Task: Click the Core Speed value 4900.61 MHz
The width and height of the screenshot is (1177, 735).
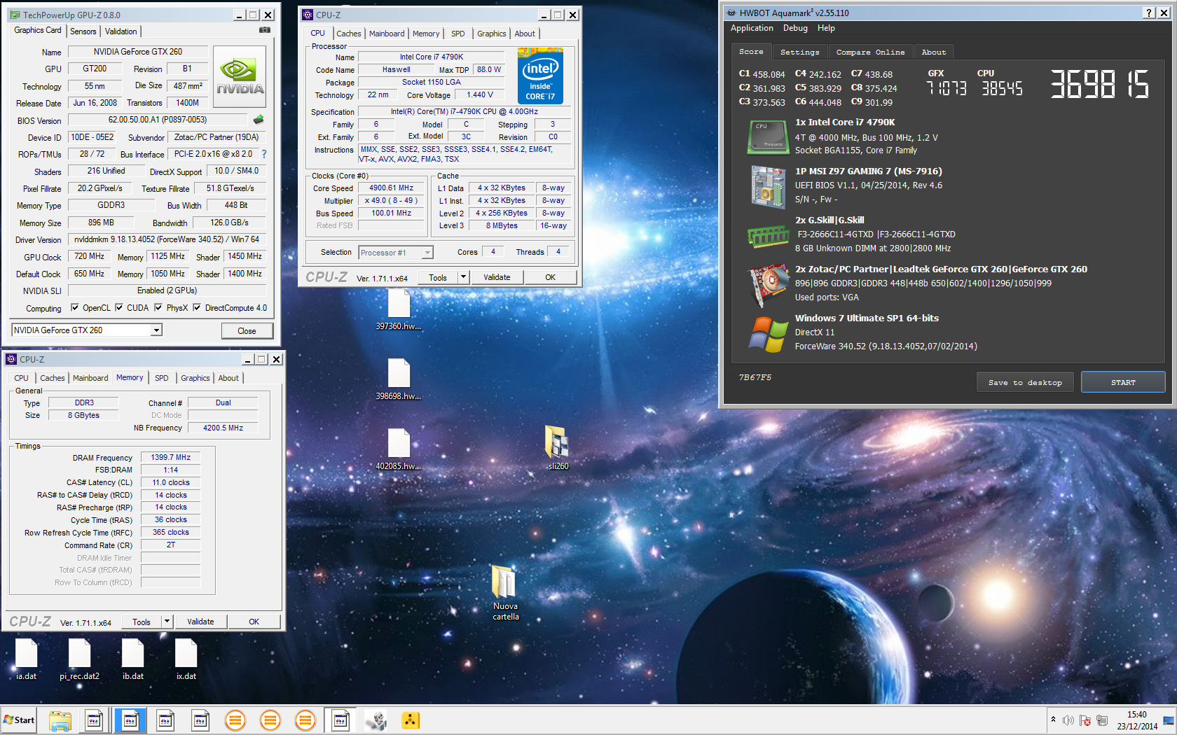Action: (392, 188)
